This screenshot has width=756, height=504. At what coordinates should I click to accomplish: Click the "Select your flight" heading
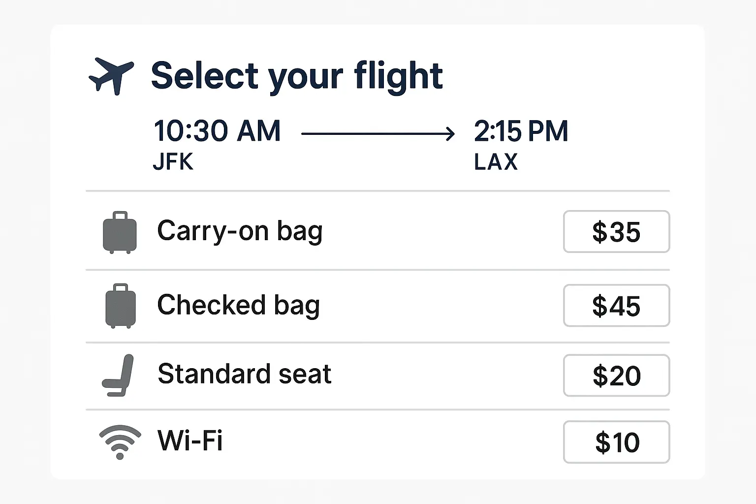(x=297, y=76)
